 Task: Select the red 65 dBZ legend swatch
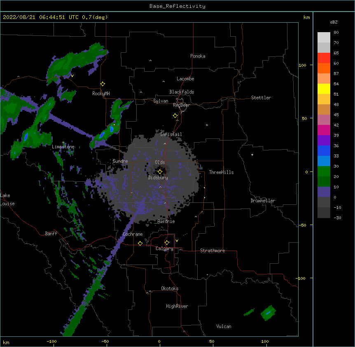[324, 58]
